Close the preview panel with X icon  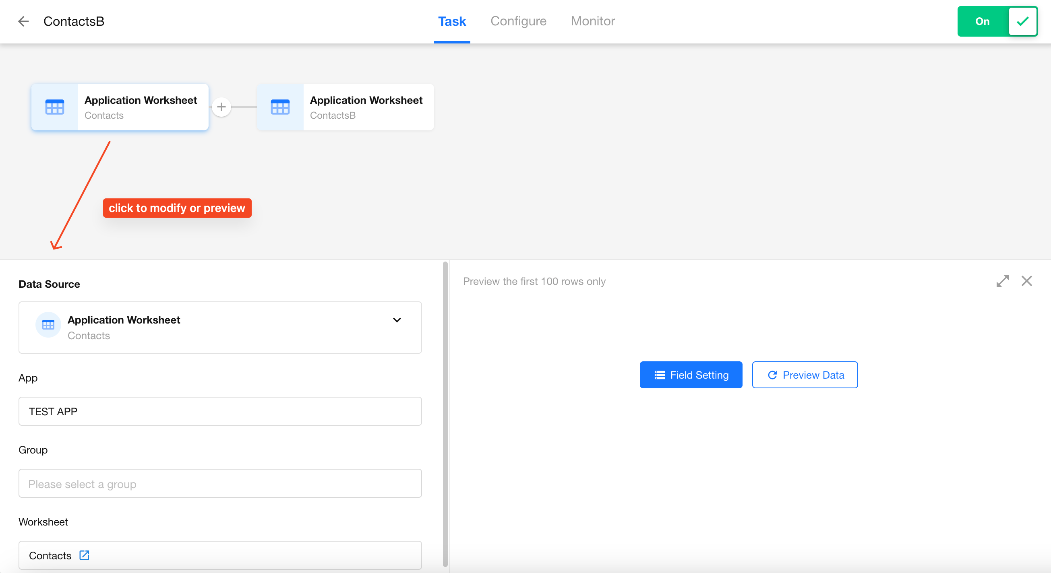pyautogui.click(x=1026, y=281)
